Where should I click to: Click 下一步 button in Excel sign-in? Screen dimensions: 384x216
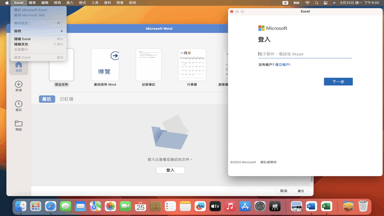pos(338,82)
